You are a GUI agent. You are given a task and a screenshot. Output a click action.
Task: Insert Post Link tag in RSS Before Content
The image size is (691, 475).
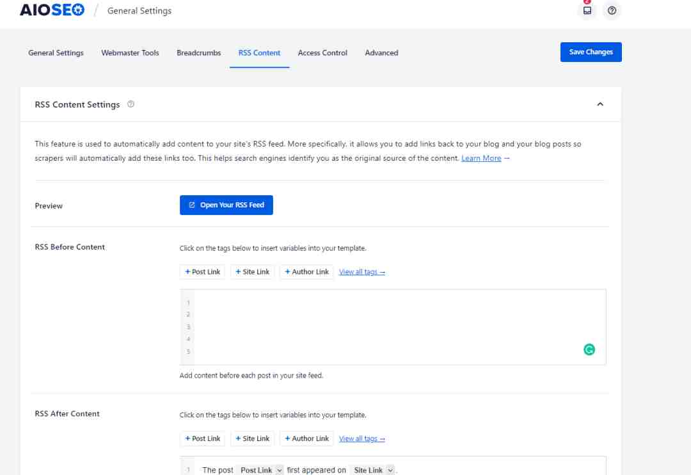pyautogui.click(x=202, y=271)
